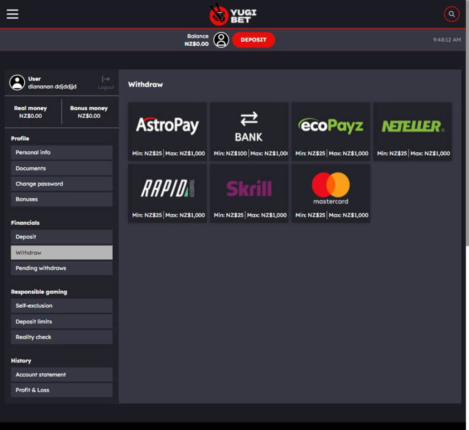Click the Real money NZ$0.00 balance
The height and width of the screenshot is (430, 469).
pos(31,112)
